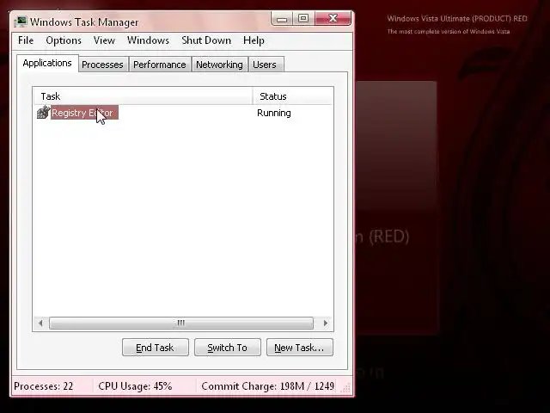
Task: Click the Commit Charge status text
Action: [x=267, y=386]
